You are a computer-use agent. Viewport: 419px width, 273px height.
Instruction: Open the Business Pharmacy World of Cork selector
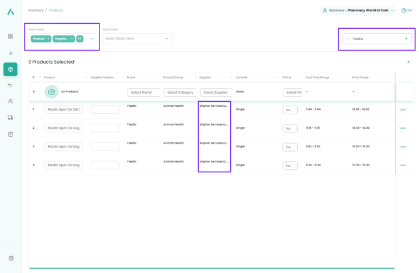coord(358,11)
